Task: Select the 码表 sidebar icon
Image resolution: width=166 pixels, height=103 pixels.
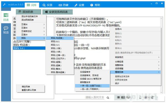Action: pos(6,17)
